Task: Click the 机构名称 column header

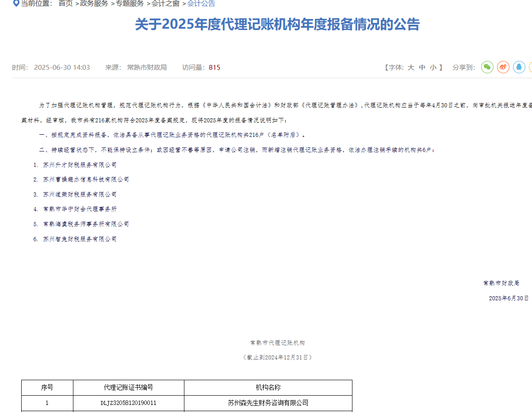Action: (x=268, y=388)
